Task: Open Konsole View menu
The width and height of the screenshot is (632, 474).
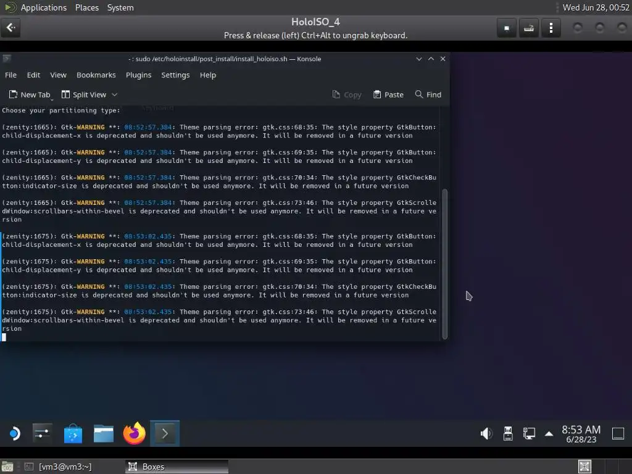Action: (x=58, y=75)
